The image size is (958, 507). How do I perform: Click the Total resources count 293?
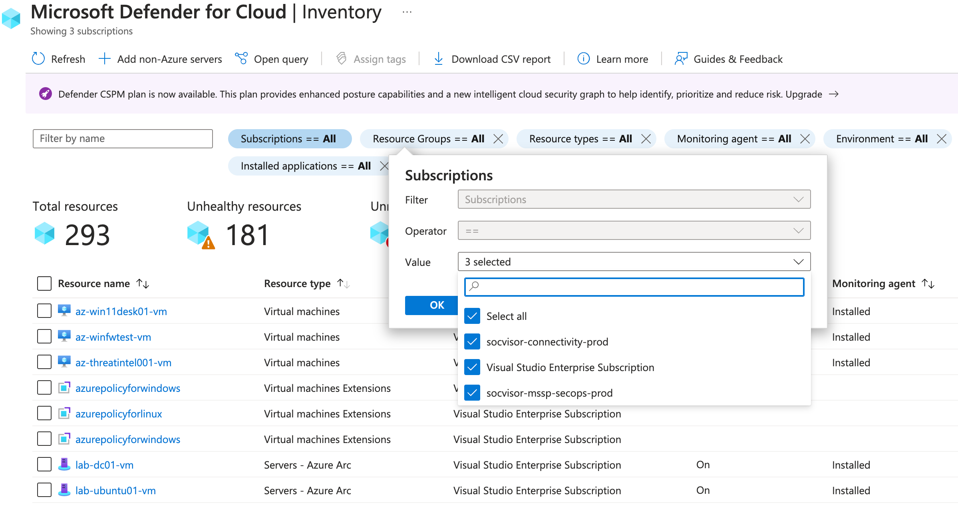pos(87,235)
